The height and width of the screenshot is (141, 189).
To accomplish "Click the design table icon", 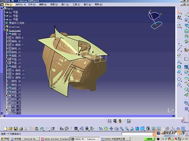I will (76, 128).
